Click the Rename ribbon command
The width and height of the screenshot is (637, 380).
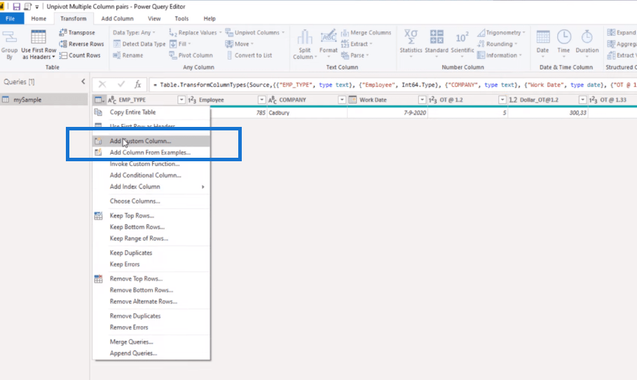pos(128,55)
